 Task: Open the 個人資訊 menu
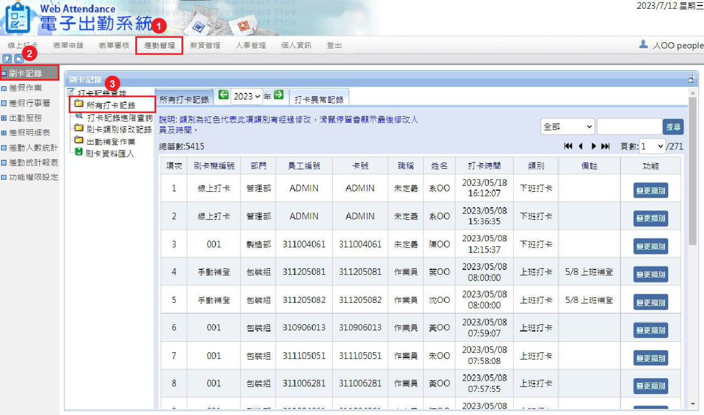coord(296,45)
